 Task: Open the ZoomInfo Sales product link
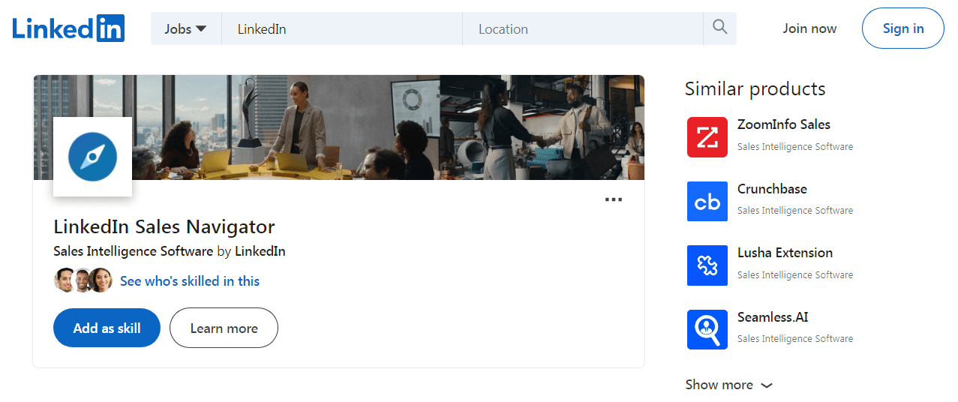point(784,124)
